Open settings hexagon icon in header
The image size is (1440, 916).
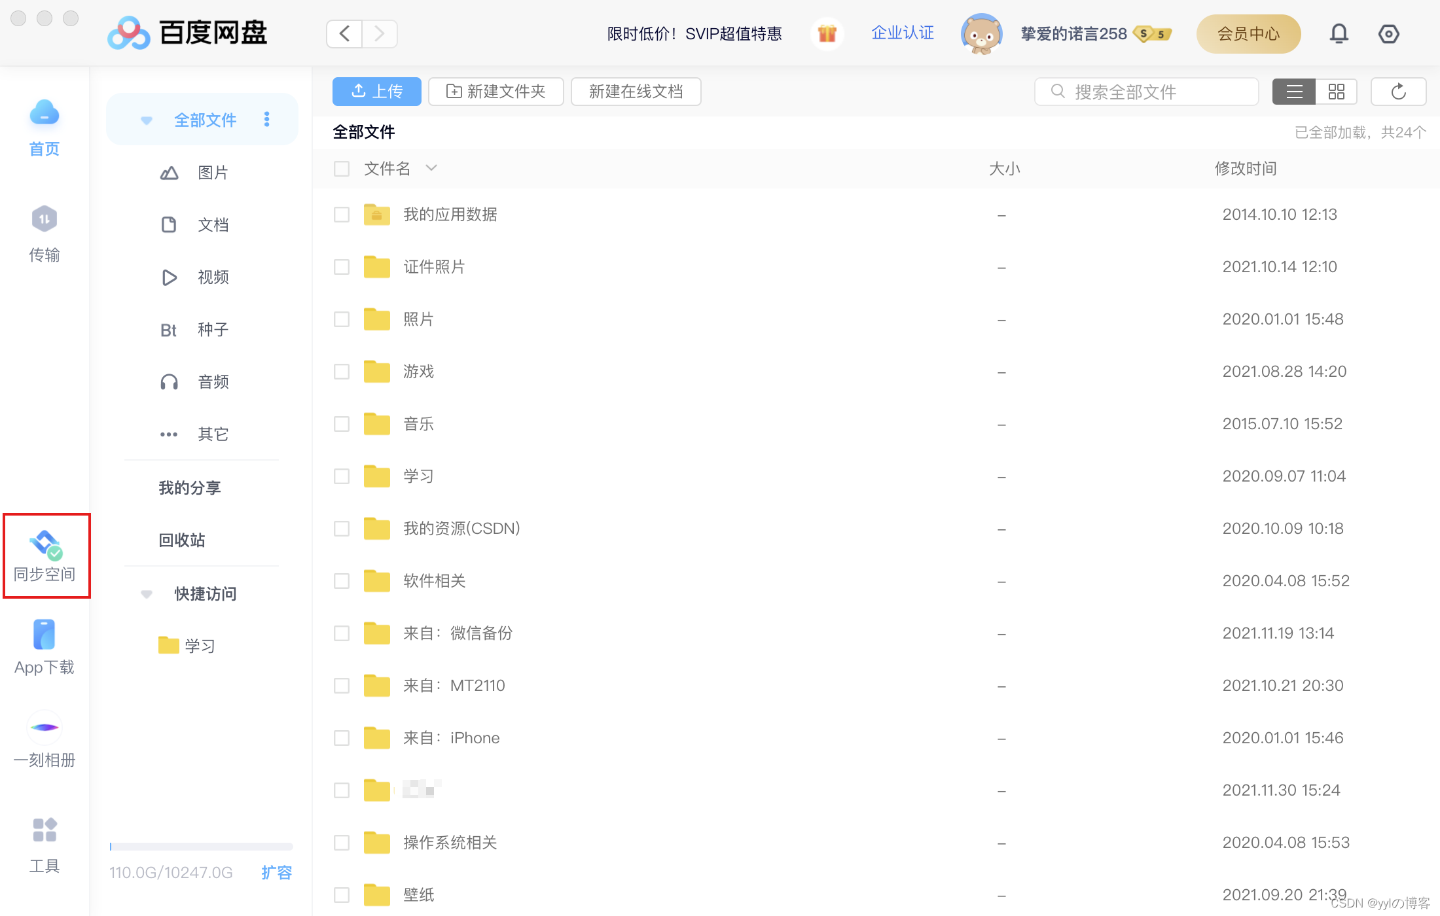[1388, 33]
